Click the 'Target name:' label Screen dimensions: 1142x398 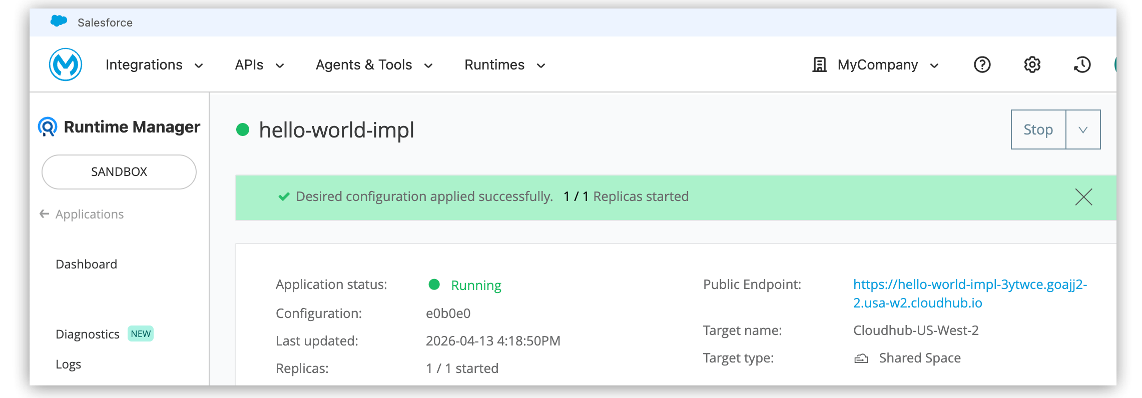point(743,330)
